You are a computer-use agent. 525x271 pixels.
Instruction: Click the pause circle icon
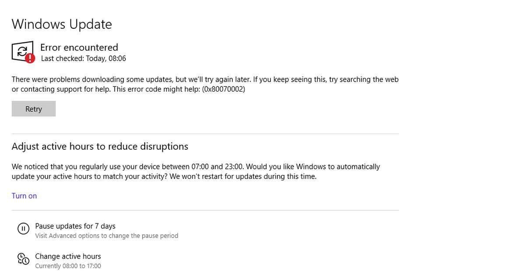pyautogui.click(x=23, y=229)
